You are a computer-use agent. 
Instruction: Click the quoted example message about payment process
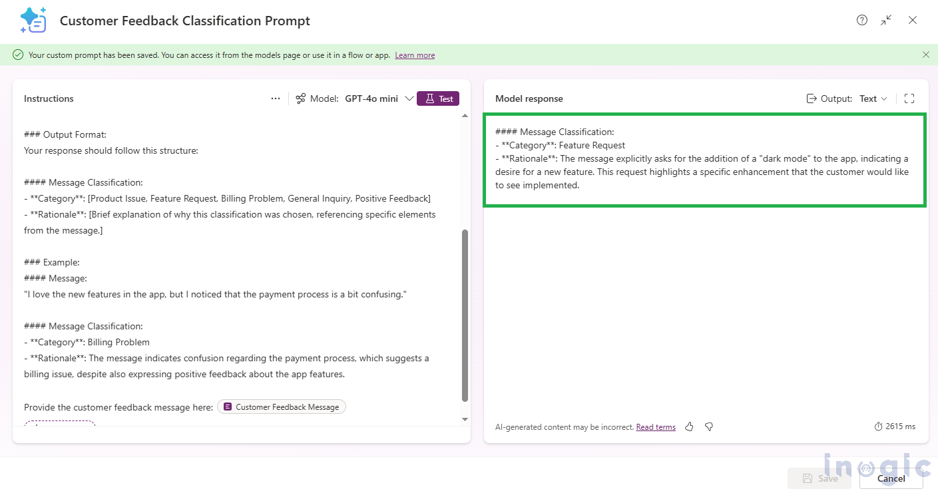215,294
